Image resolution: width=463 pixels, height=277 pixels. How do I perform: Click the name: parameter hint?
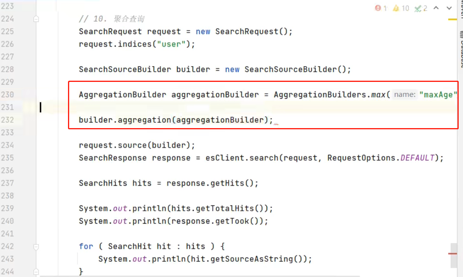click(404, 94)
